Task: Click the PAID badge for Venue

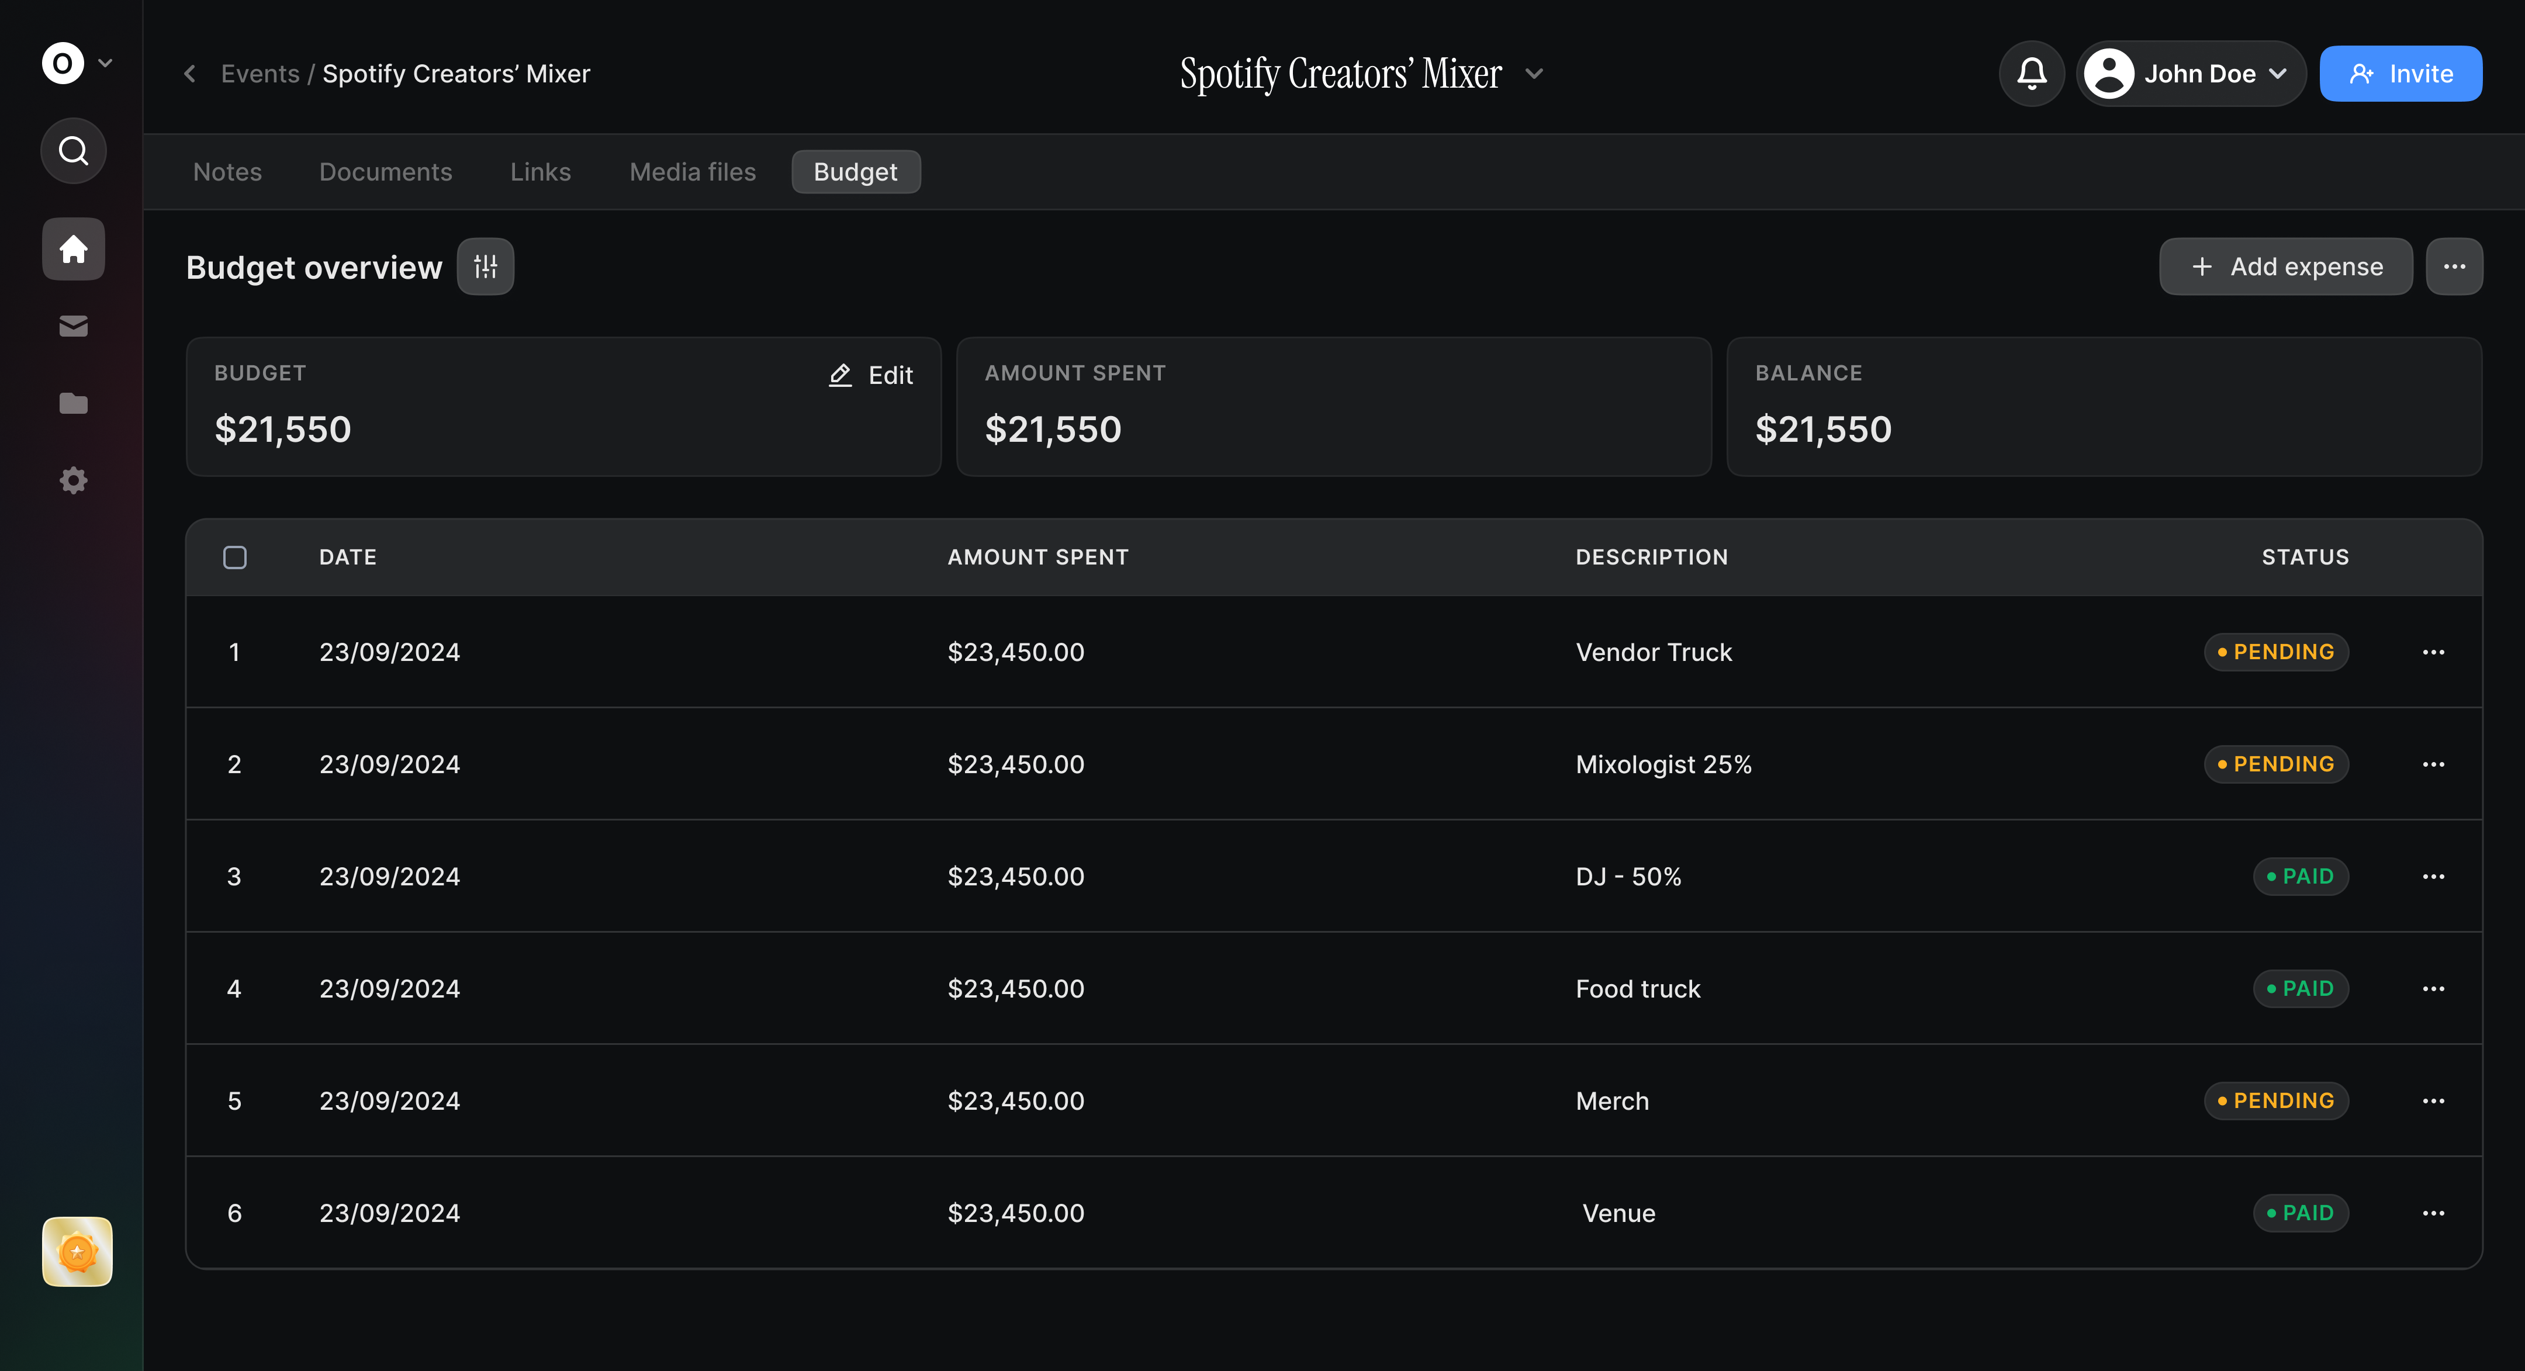Action: (x=2301, y=1213)
